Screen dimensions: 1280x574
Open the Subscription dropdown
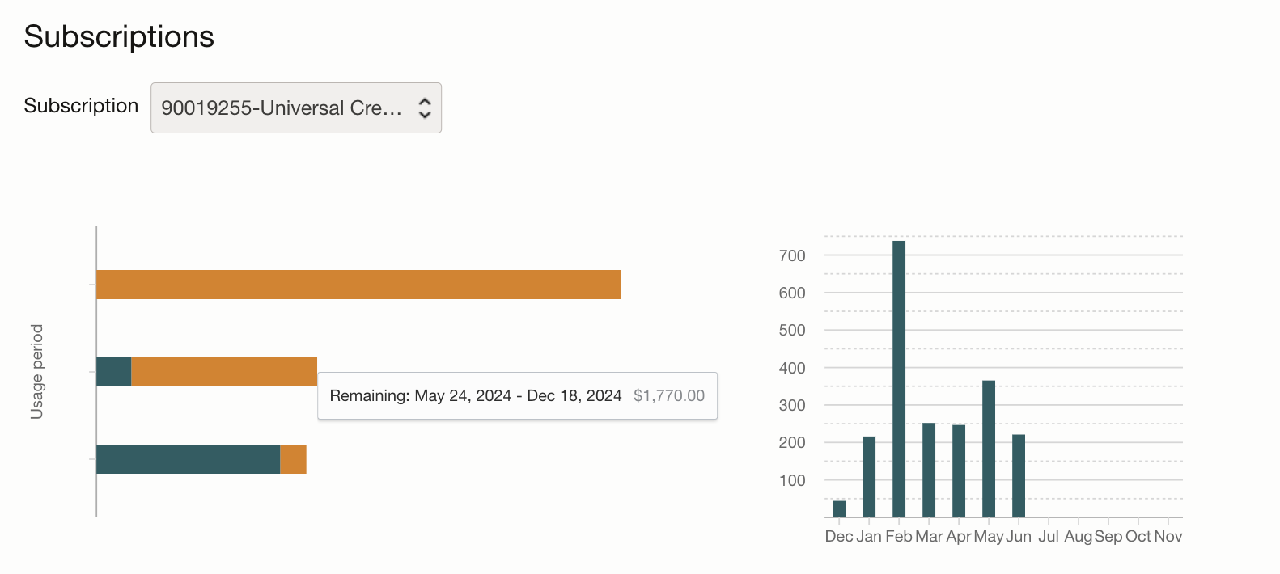[295, 108]
